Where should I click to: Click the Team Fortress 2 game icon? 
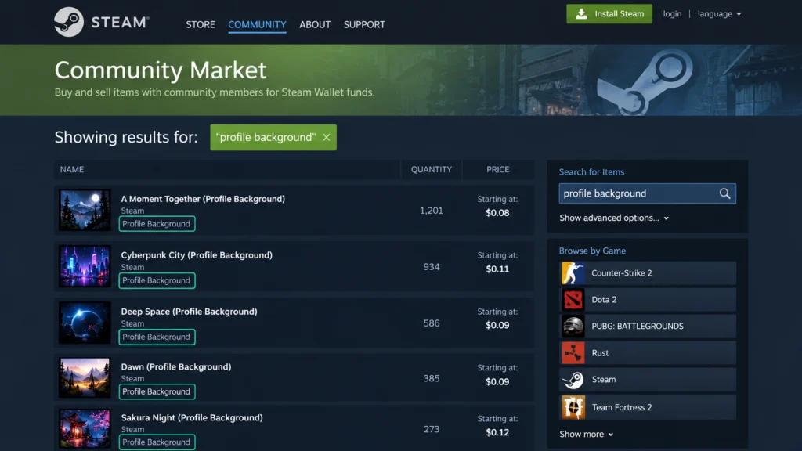point(573,407)
